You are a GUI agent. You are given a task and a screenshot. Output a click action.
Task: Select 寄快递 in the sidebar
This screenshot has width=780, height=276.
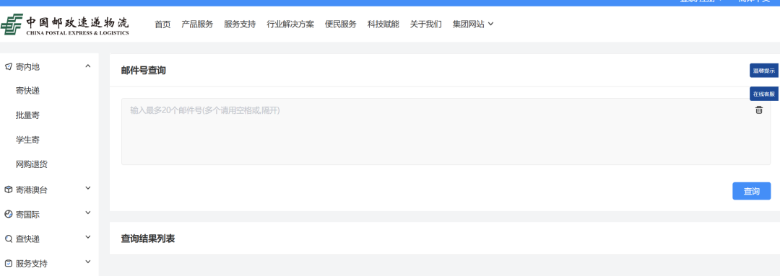(x=27, y=91)
